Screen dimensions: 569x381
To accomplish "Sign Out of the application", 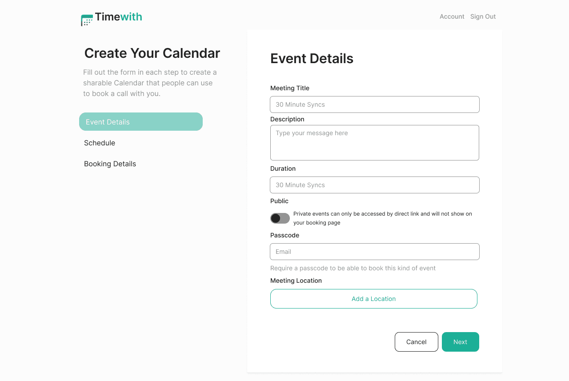I will pos(483,16).
